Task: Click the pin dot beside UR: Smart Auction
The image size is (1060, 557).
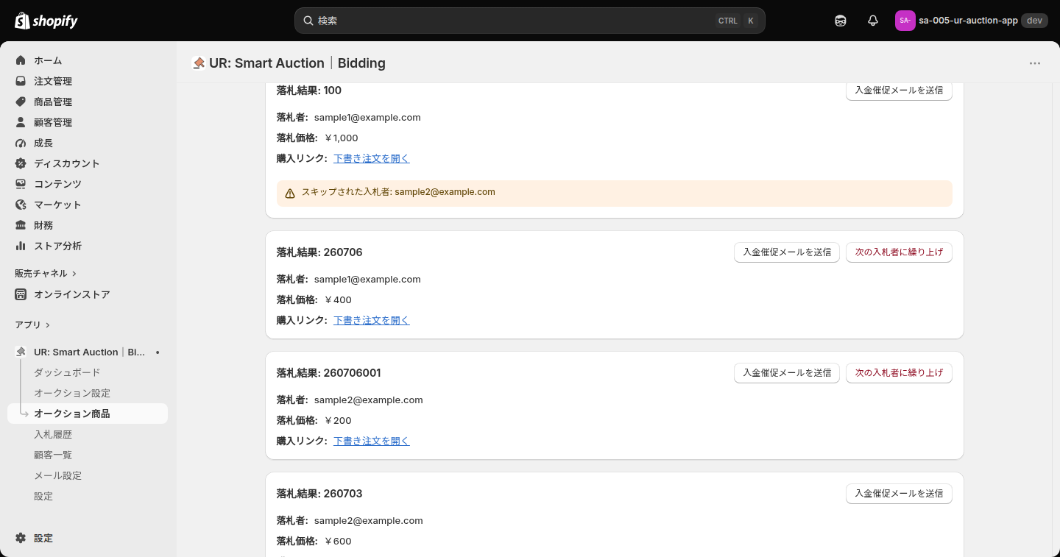Action: click(x=158, y=352)
